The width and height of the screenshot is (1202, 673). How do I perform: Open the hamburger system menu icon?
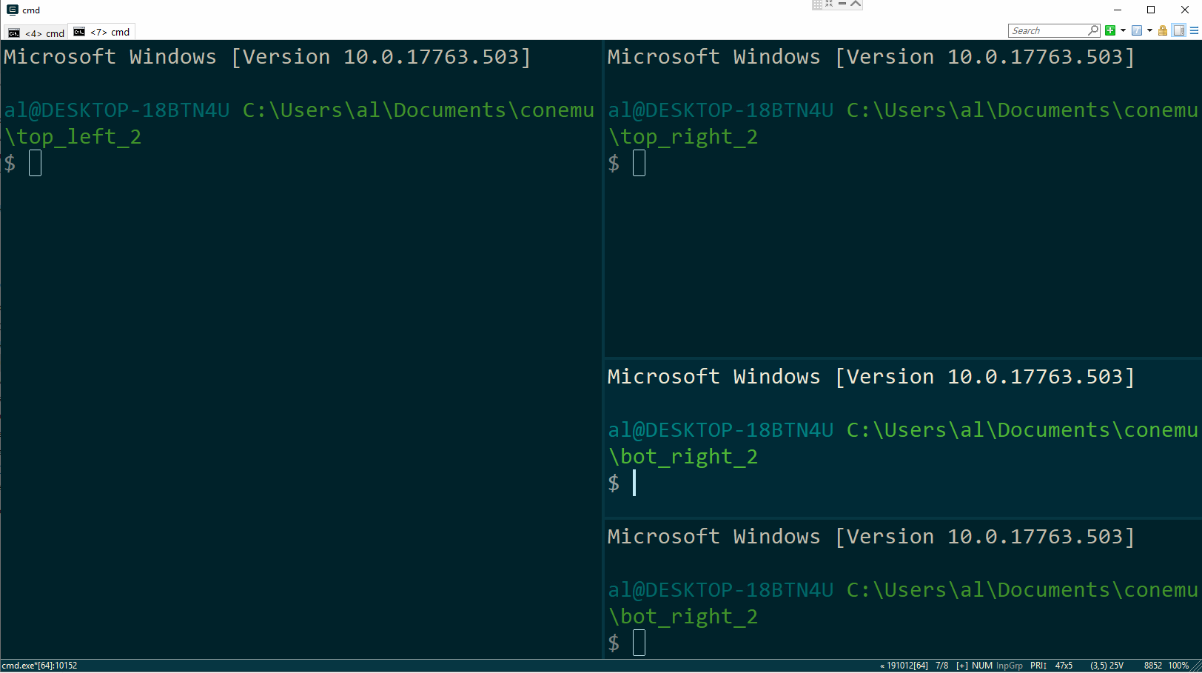click(x=1194, y=30)
